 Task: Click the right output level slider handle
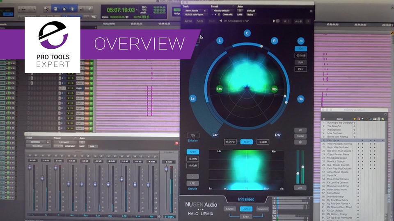tap(303, 167)
